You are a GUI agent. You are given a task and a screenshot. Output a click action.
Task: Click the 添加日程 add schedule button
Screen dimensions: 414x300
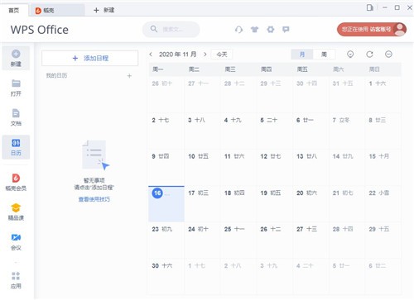90,58
